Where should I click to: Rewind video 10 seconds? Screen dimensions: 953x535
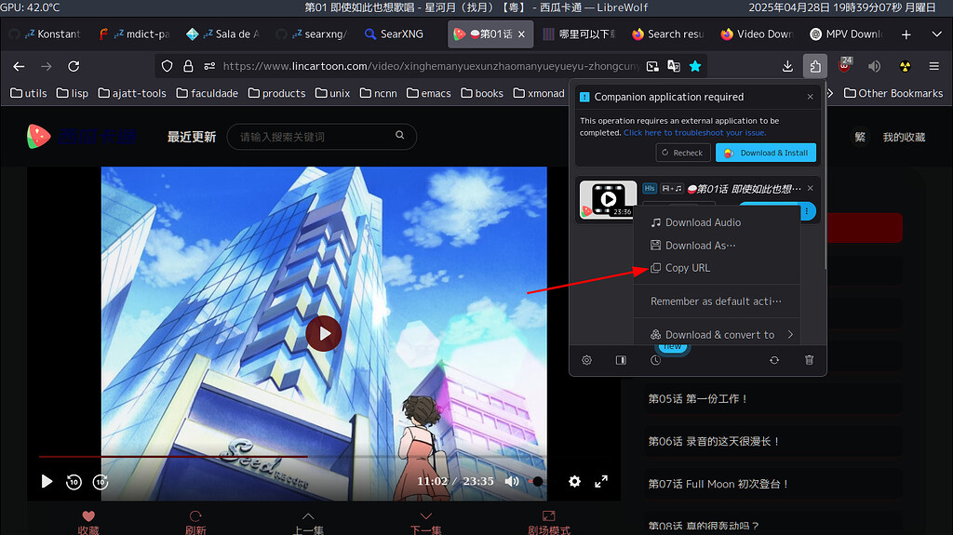(x=74, y=481)
